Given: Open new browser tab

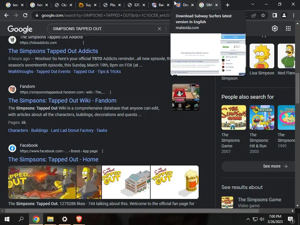Looking at the screenshot, I should [x=227, y=5].
